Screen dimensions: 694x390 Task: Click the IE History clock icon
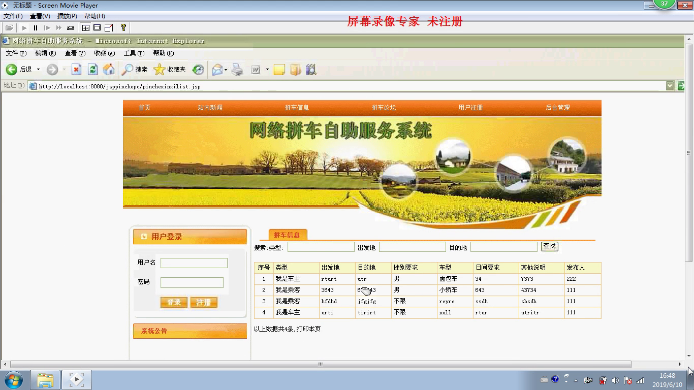click(198, 70)
